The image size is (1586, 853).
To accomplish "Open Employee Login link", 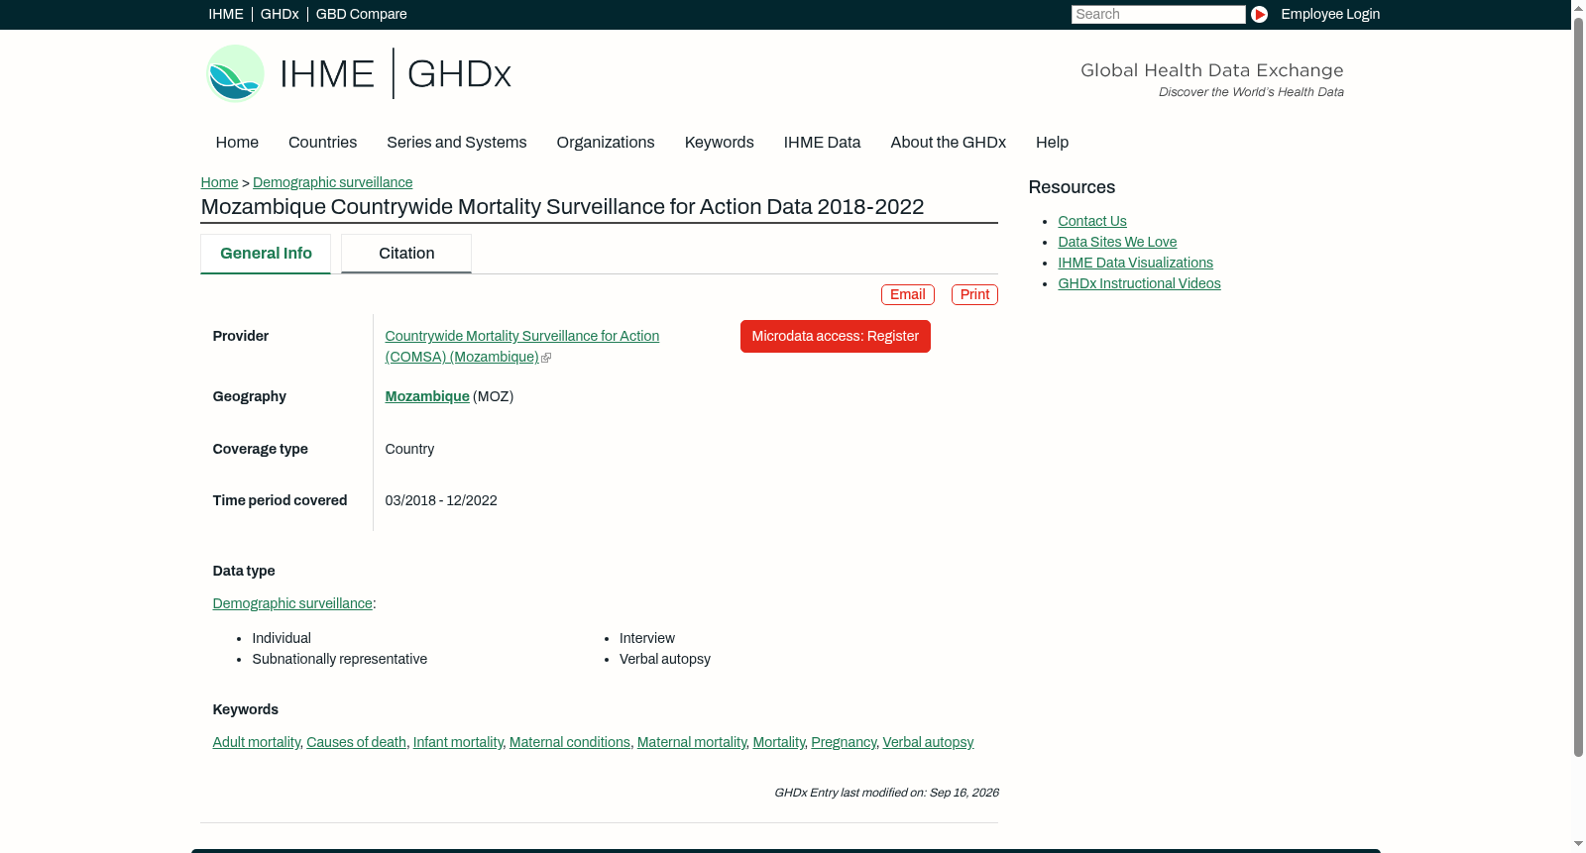I will [1330, 14].
